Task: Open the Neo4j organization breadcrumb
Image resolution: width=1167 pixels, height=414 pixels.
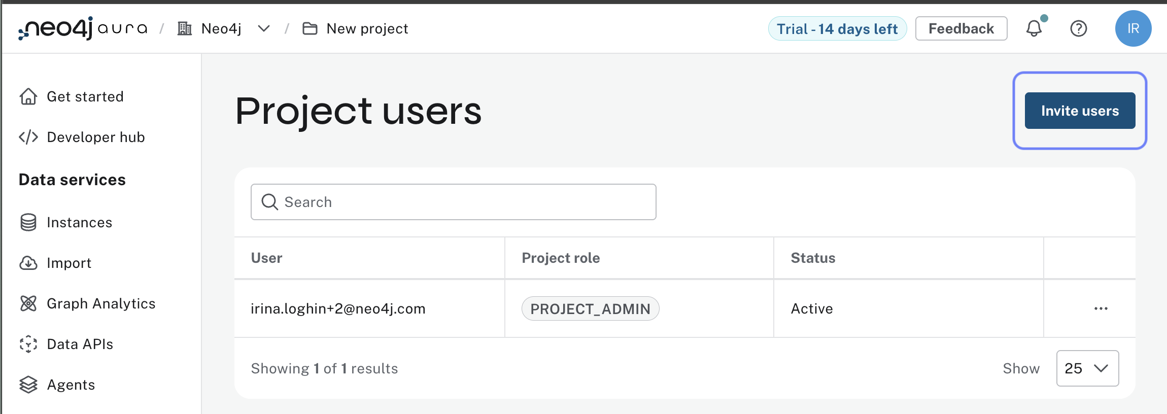Action: [221, 28]
